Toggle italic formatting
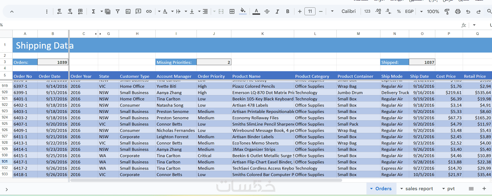The width and height of the screenshot is (492, 196). (x=277, y=11)
